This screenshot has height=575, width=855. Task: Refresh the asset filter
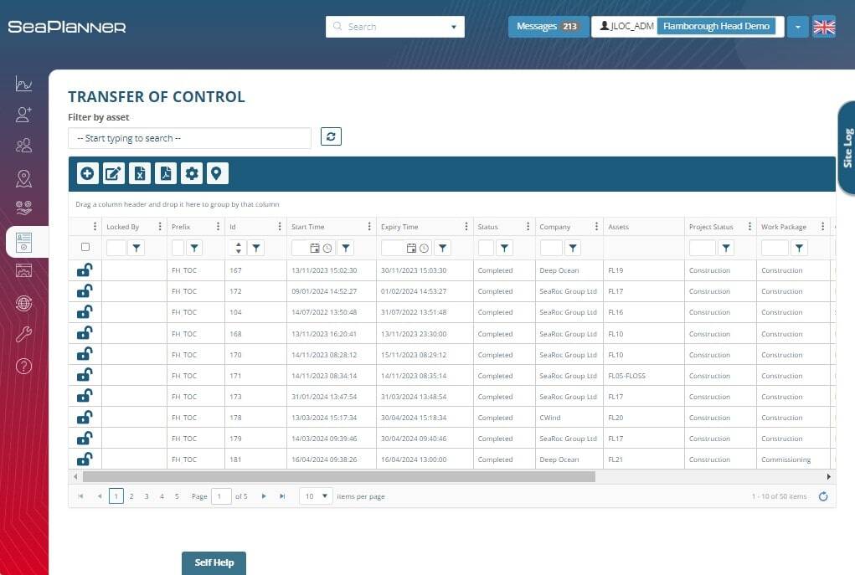[x=331, y=136]
